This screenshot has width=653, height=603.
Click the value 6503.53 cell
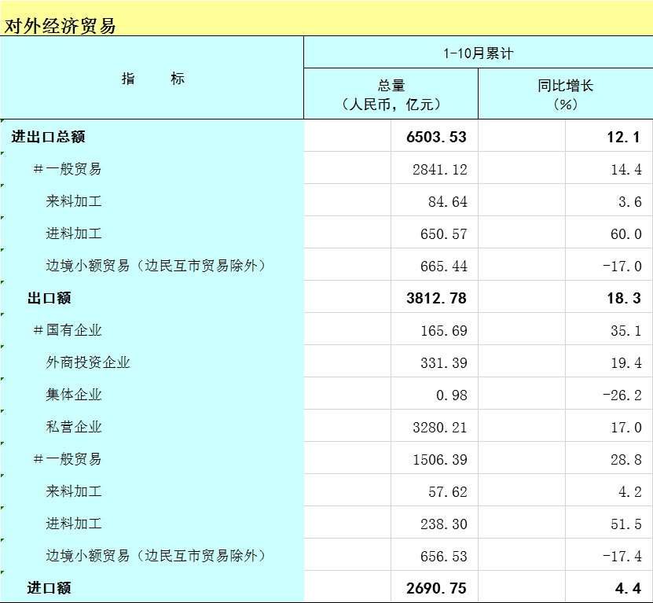tap(437, 137)
